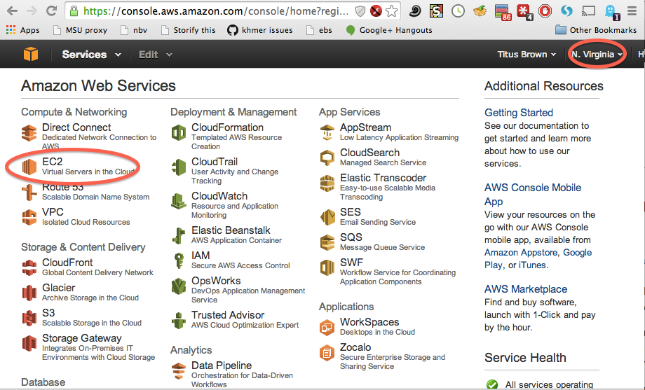
Task: Open the Direct Connect service icon
Action: point(29,133)
